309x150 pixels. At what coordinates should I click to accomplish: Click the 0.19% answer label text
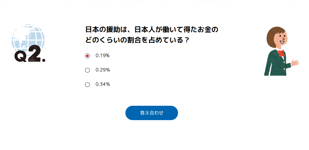click(103, 56)
